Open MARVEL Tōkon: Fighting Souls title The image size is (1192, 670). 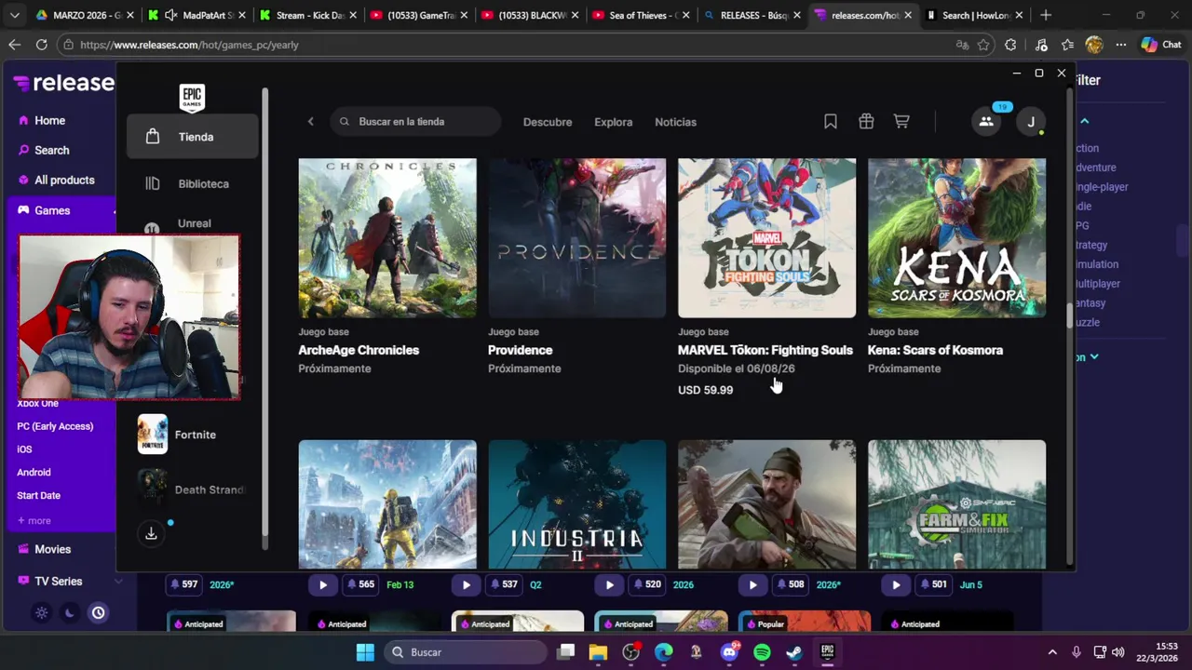tap(765, 350)
